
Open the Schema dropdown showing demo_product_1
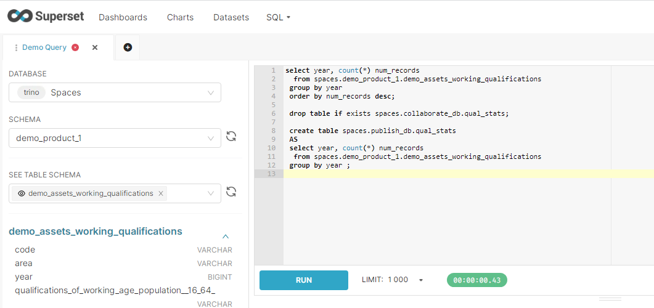(211, 139)
